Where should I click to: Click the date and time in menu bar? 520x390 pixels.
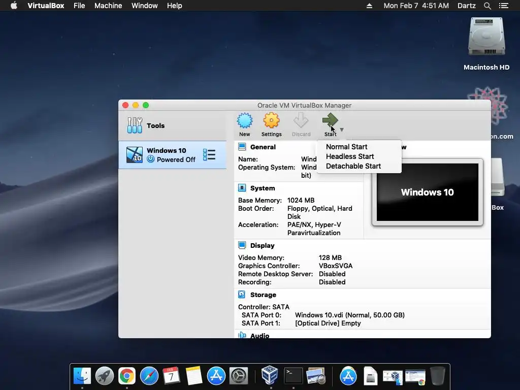point(416,6)
